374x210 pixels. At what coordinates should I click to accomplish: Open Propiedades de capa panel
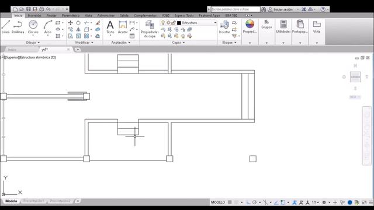point(150,29)
